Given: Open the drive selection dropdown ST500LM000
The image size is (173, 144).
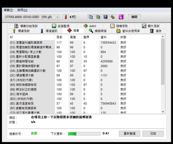Looking at the screenshot, I should point(32,17).
